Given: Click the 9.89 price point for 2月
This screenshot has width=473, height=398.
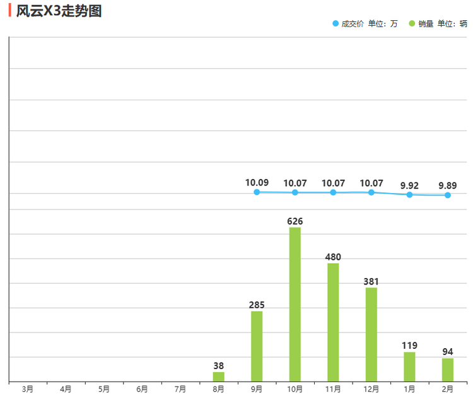Looking at the screenshot, I should click(448, 196).
